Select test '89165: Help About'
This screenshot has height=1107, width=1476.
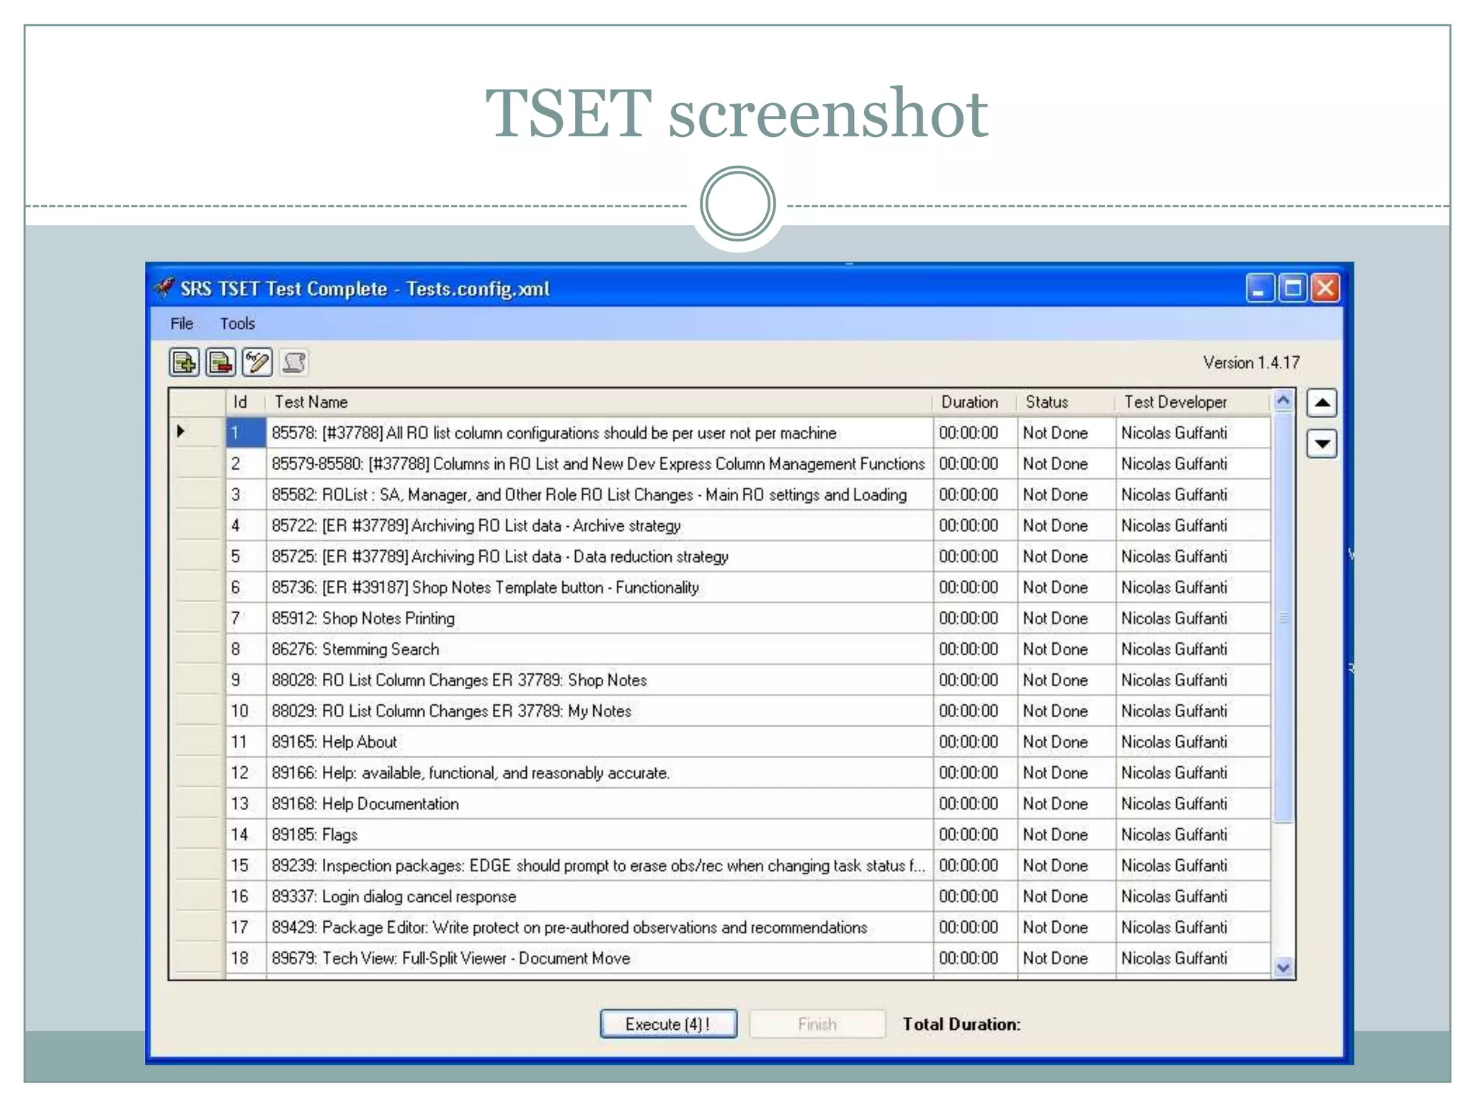tap(600, 742)
